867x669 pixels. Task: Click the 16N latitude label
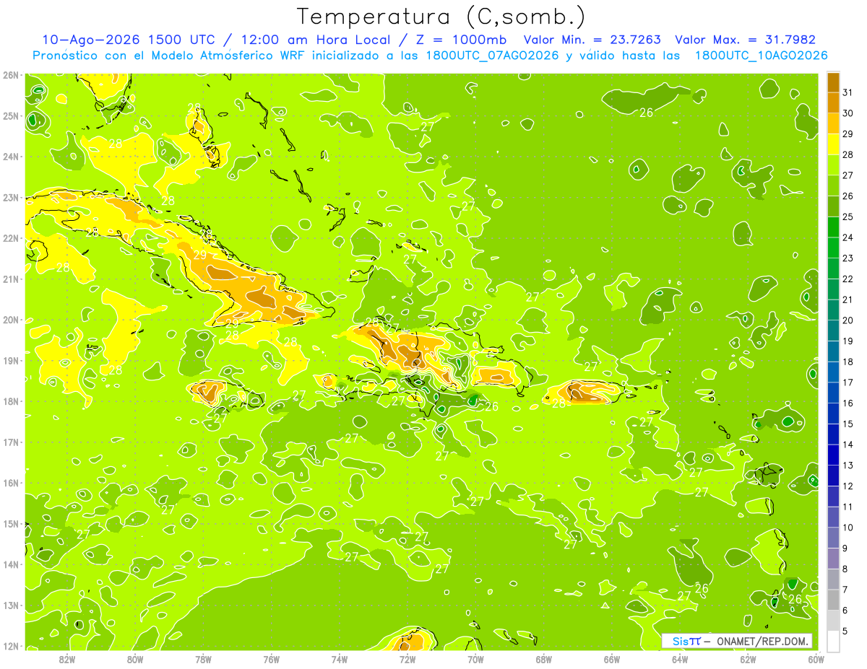coord(11,483)
